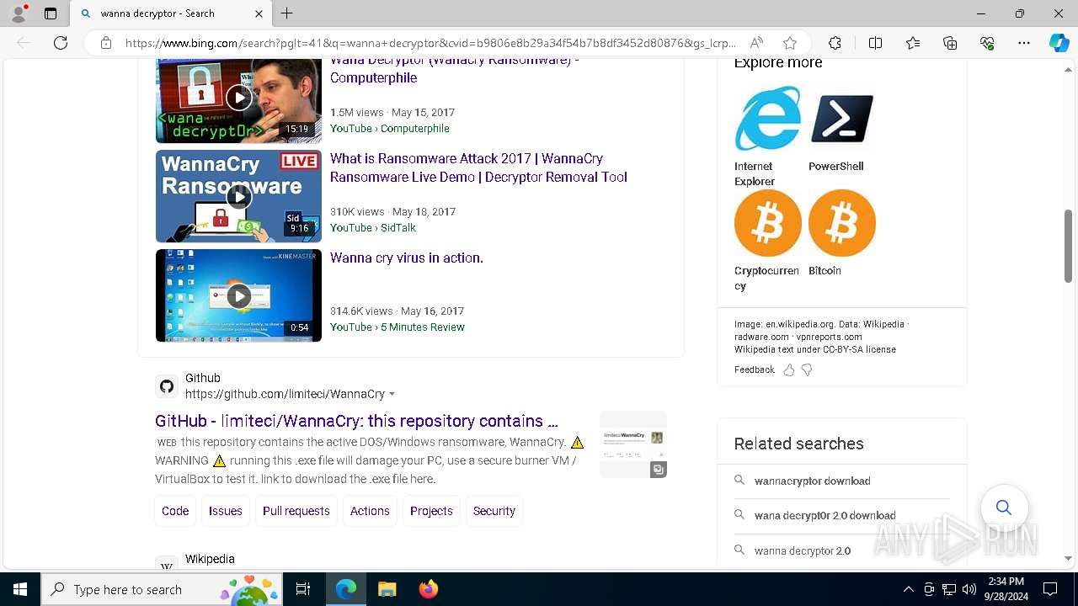Click the page vertical scrollbar thumb
1078x606 pixels.
click(1068, 246)
